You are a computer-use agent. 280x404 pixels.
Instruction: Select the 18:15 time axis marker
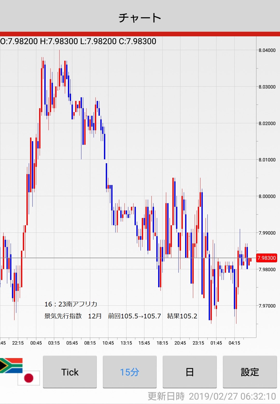click(x=162, y=343)
